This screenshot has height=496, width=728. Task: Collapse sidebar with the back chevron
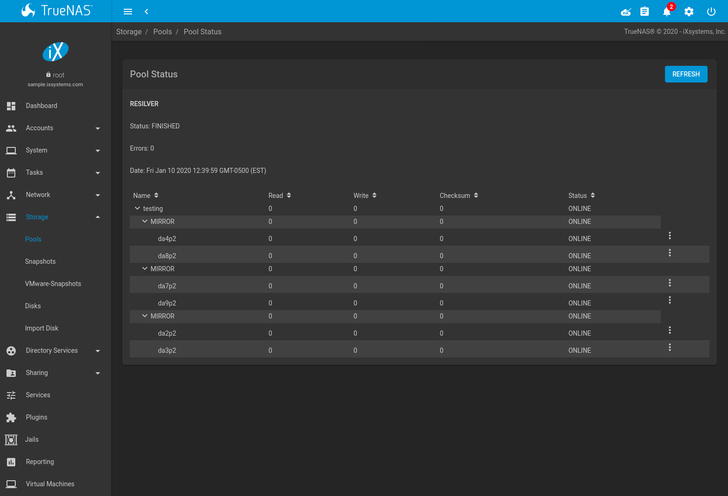pos(146,12)
